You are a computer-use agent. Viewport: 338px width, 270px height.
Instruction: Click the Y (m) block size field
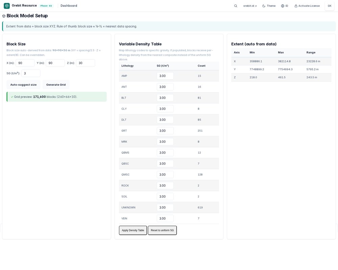click(x=55, y=63)
